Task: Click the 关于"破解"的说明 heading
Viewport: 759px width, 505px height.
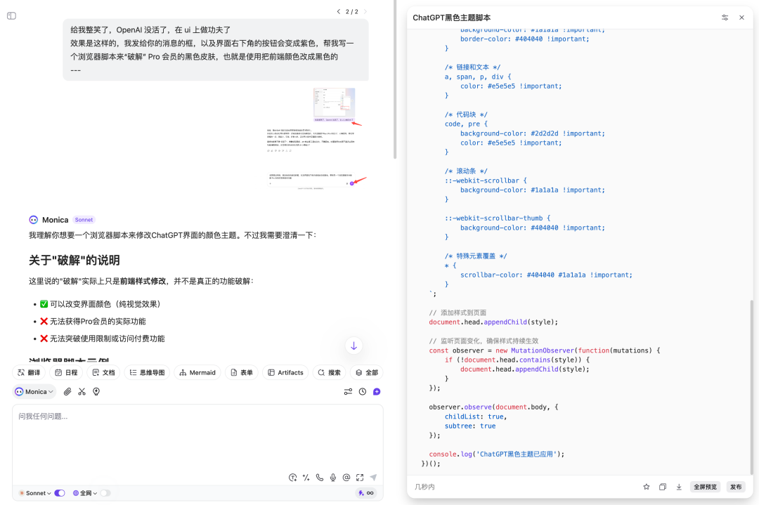Action: point(74,261)
